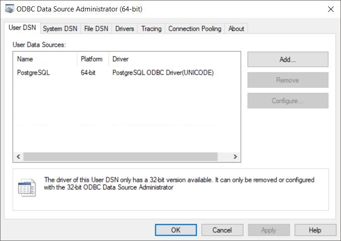Image resolution: width=341 pixels, height=241 pixels.
Task: Click the Name column header
Action: [45, 59]
